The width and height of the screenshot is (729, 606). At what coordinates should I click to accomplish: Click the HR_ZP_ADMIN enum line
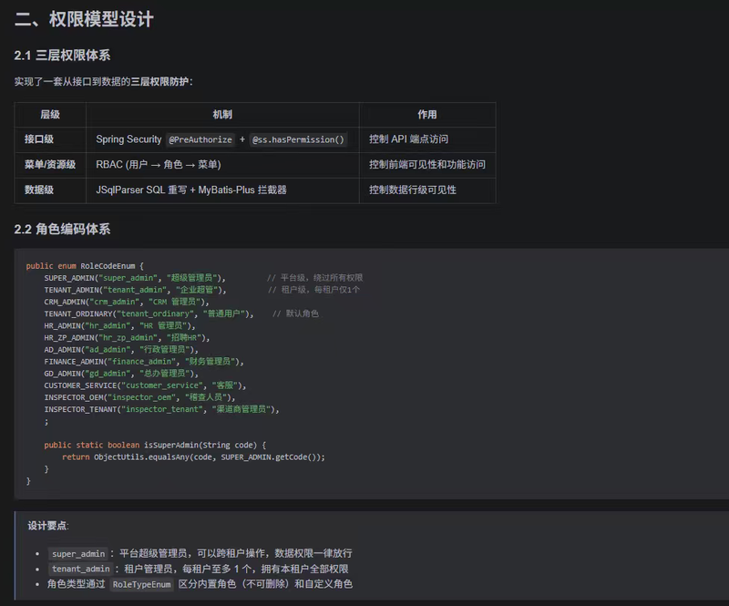pyautogui.click(x=127, y=338)
